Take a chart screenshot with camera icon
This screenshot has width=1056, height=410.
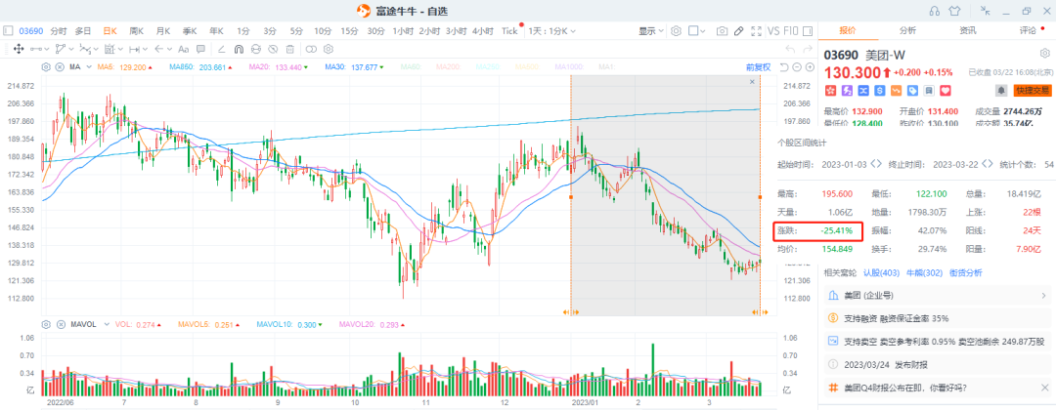722,31
